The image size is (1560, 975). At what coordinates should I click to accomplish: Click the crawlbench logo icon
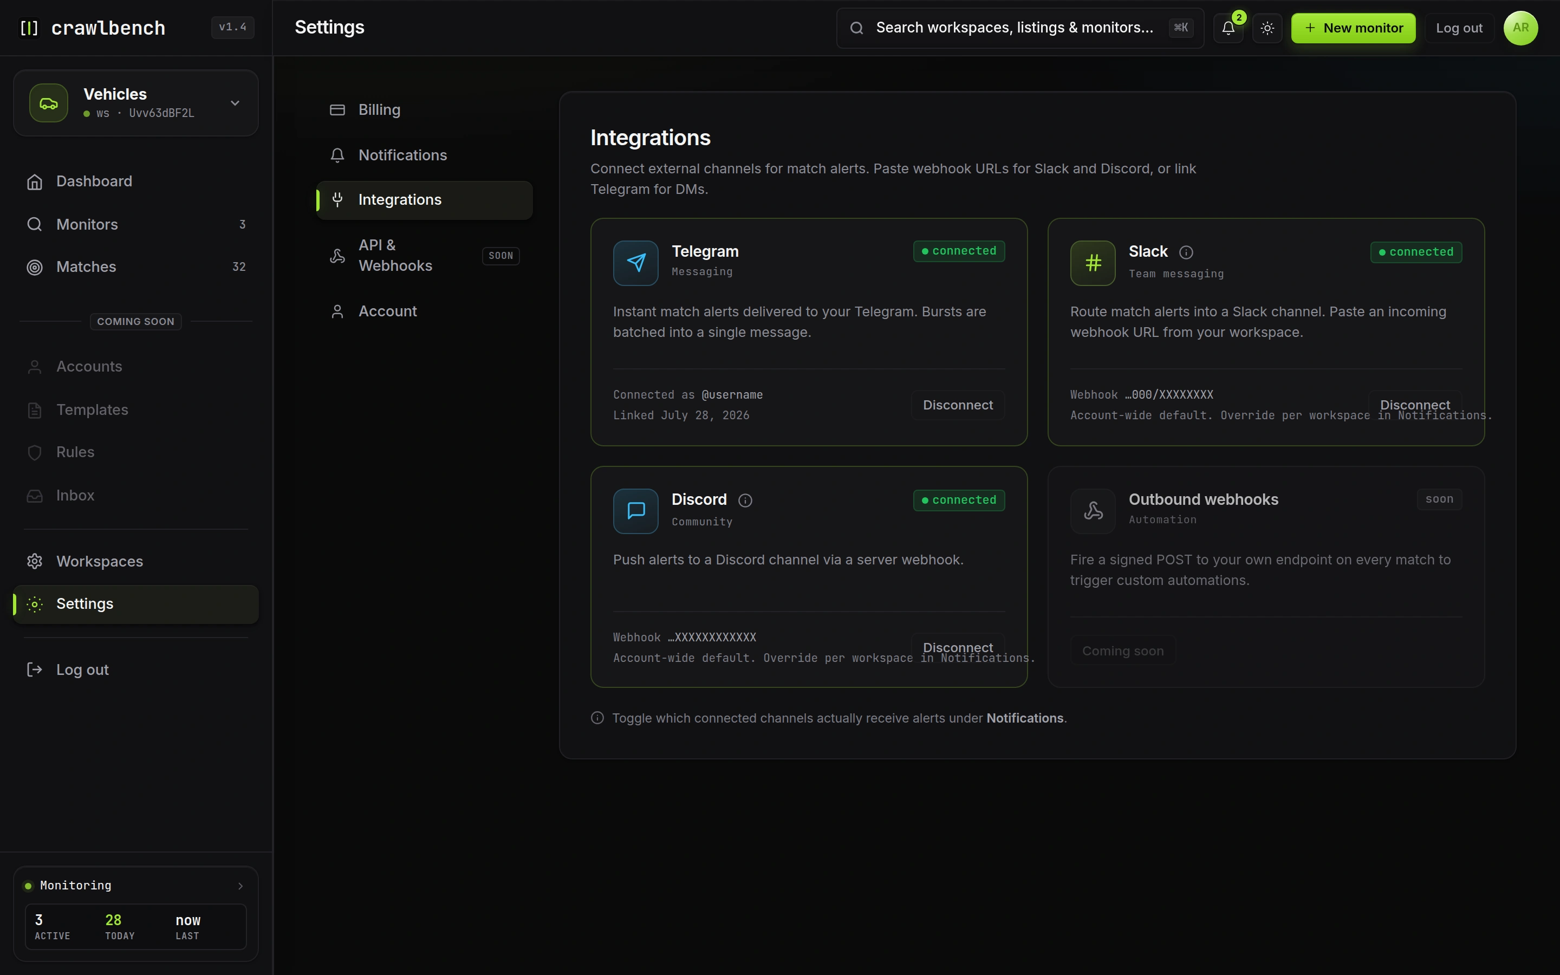click(x=29, y=28)
